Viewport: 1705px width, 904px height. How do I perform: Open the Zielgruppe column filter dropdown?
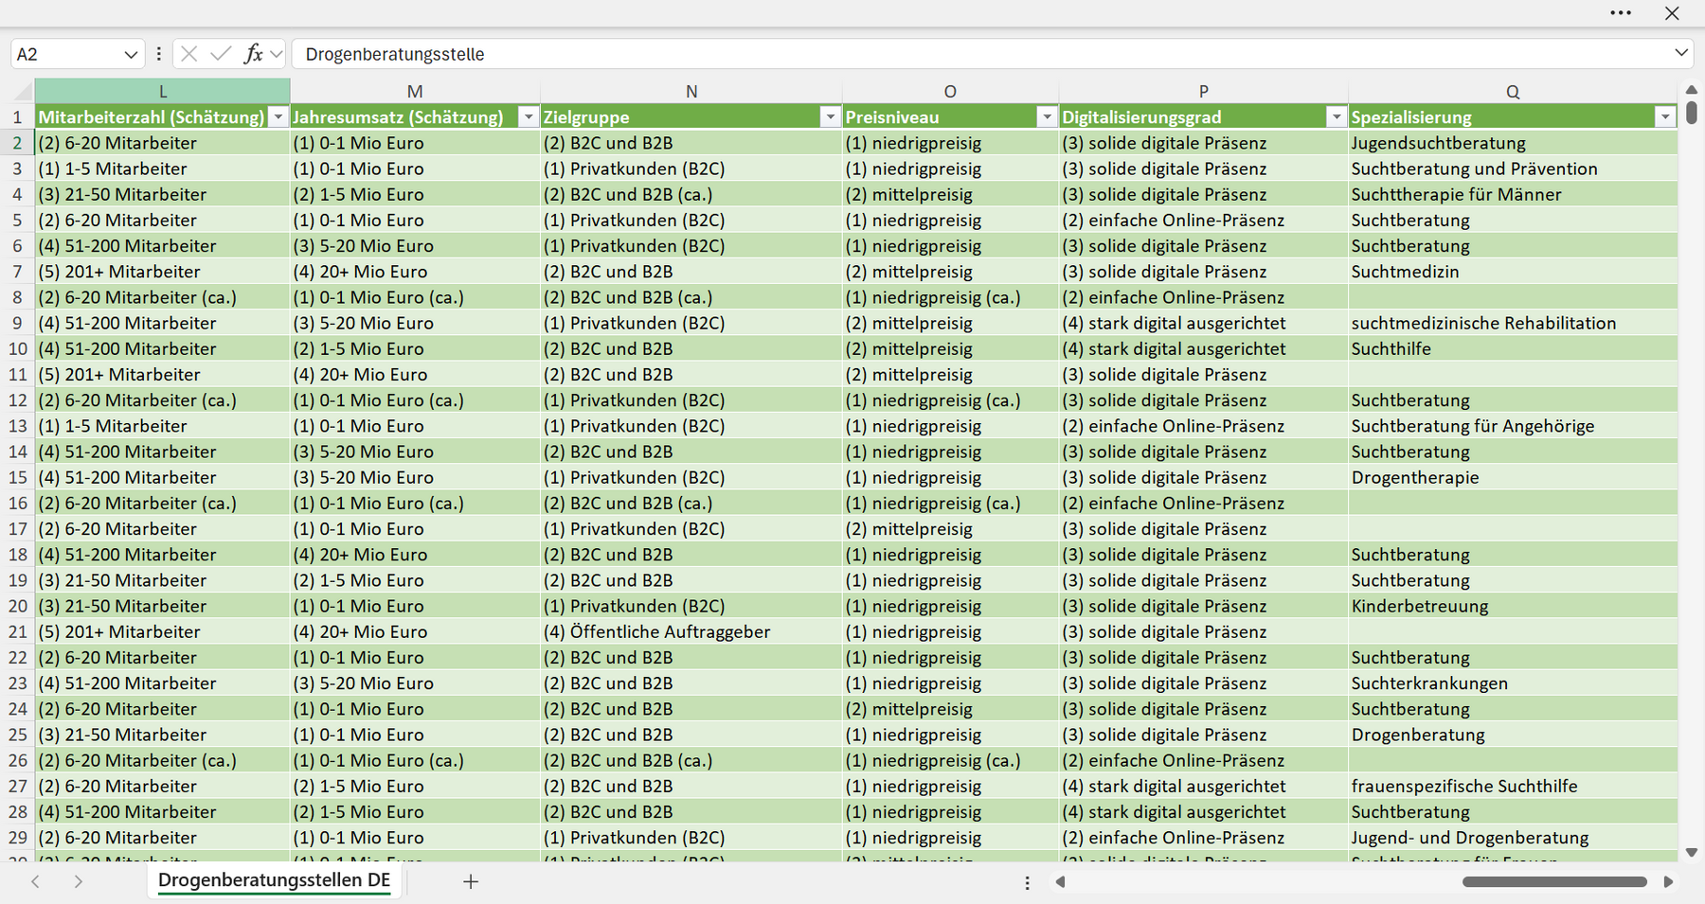[x=831, y=116]
